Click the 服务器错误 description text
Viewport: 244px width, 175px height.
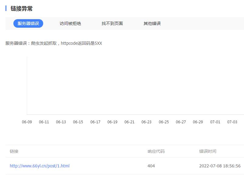[54, 43]
